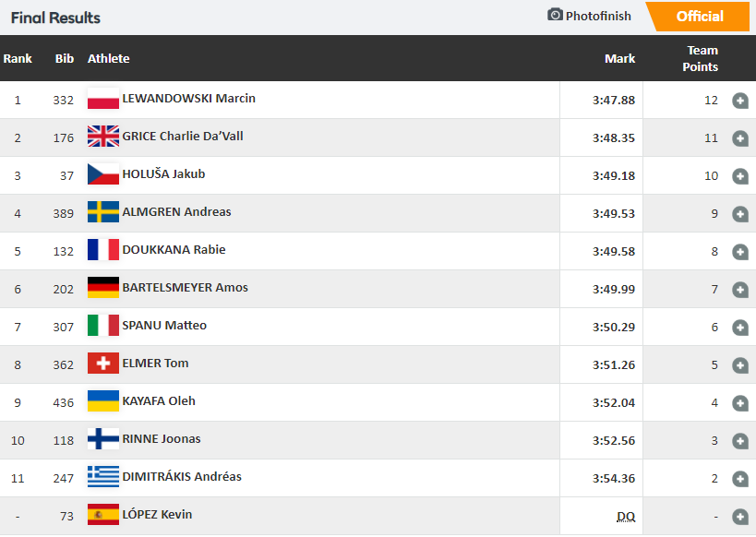Screen dimensions: 756x537
Task: Click plus icon for LÓPEZ Kevin
Action: pos(740,517)
